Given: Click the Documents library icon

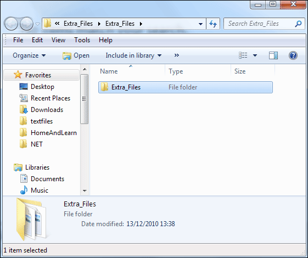Looking at the screenshot, I should pos(24,178).
